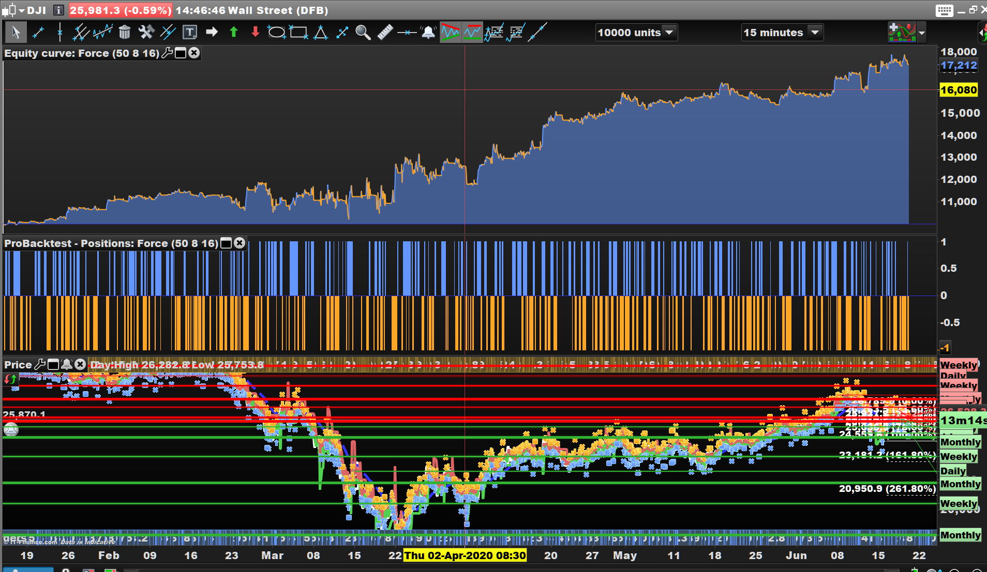The width and height of the screenshot is (987, 572).
Task: Click the 18,000 label on equity scale
Action: click(959, 52)
